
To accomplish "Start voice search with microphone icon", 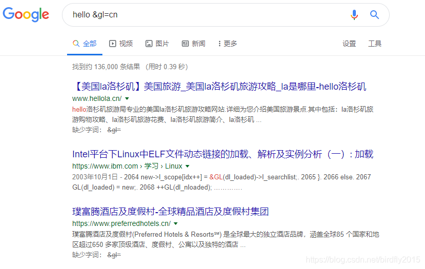I will 354,15.
